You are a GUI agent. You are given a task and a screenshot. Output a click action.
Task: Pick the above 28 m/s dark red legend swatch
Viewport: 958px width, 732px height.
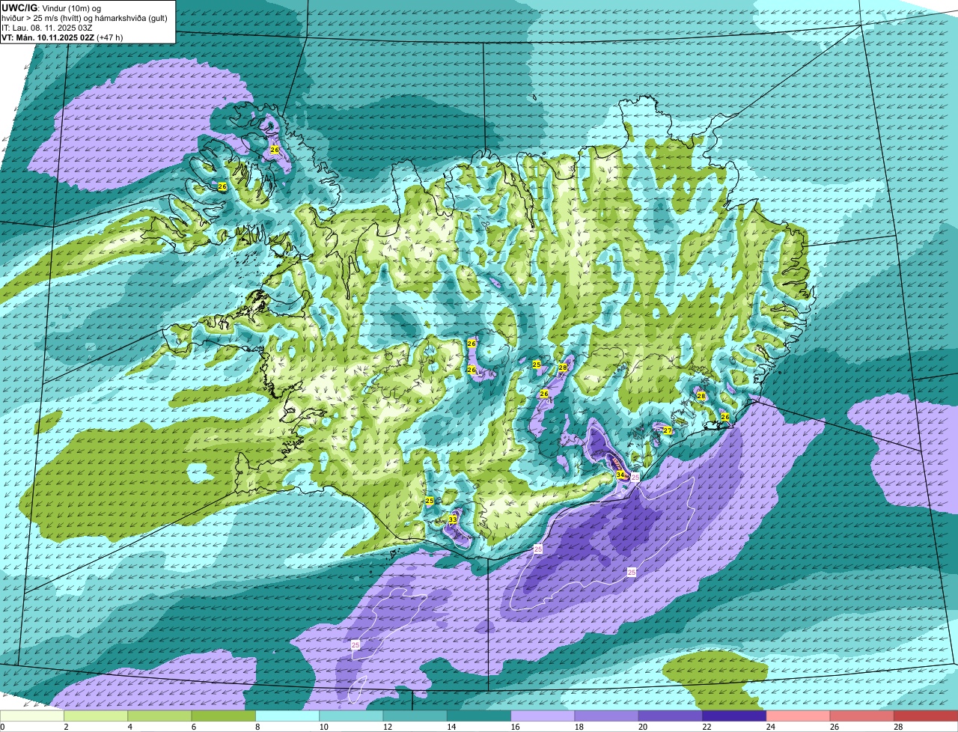(x=925, y=716)
